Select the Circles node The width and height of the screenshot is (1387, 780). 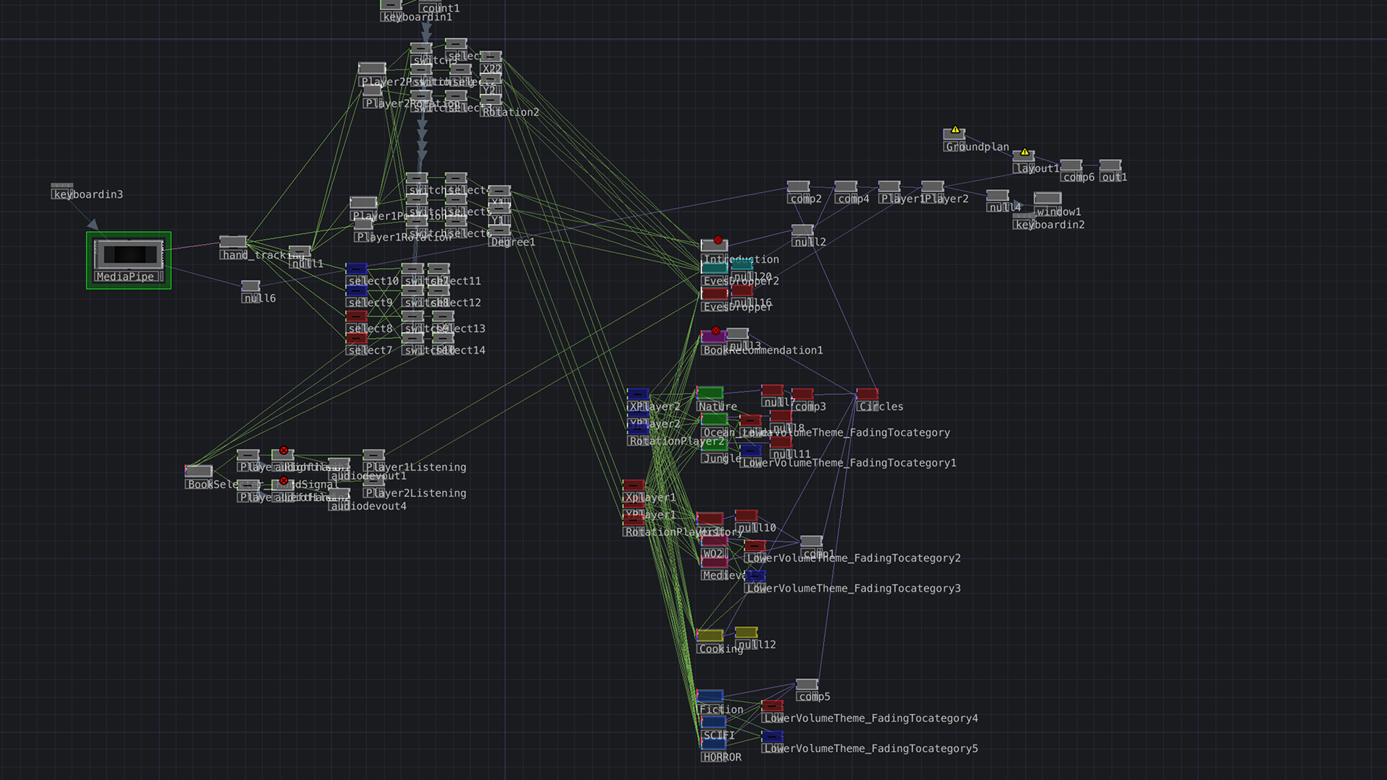pyautogui.click(x=867, y=394)
